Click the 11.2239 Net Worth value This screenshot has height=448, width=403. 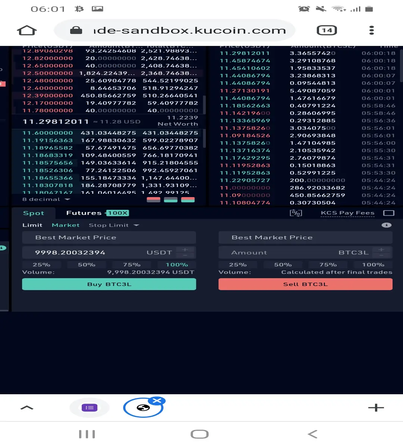click(x=182, y=118)
